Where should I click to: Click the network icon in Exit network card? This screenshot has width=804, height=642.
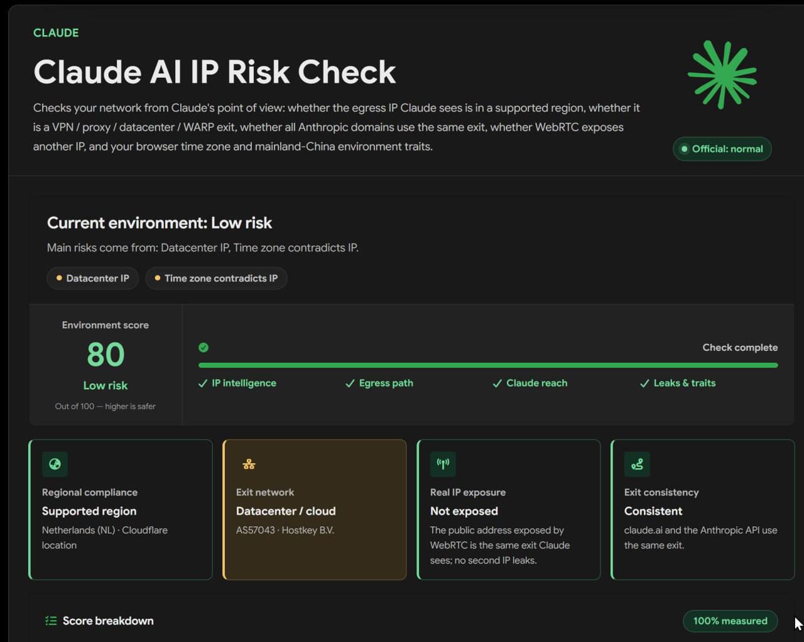(249, 464)
